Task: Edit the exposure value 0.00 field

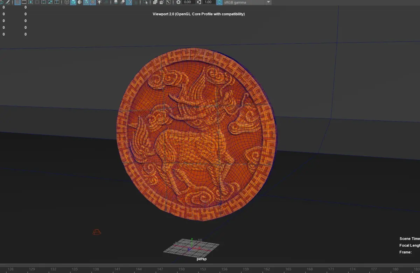Action: click(188, 2)
